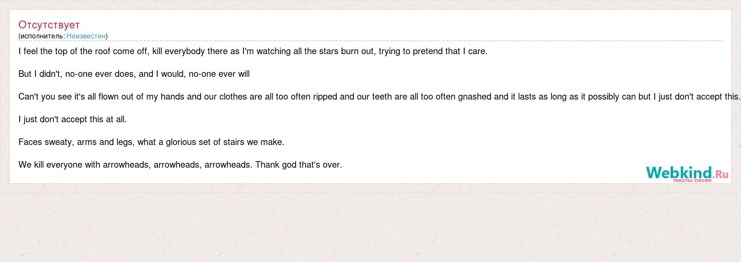Viewport: 741px width, 262px height.
Task: Open the Неизвестен artist link
Action: [86, 36]
